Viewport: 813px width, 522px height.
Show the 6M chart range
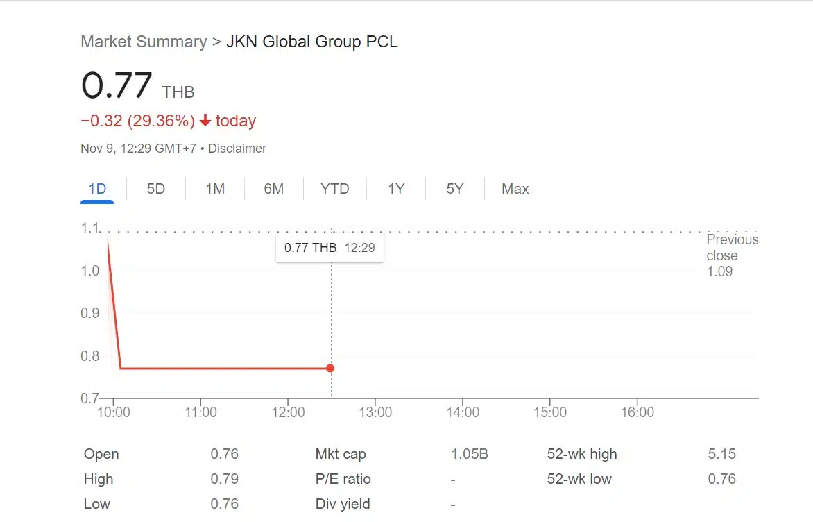[x=274, y=189]
